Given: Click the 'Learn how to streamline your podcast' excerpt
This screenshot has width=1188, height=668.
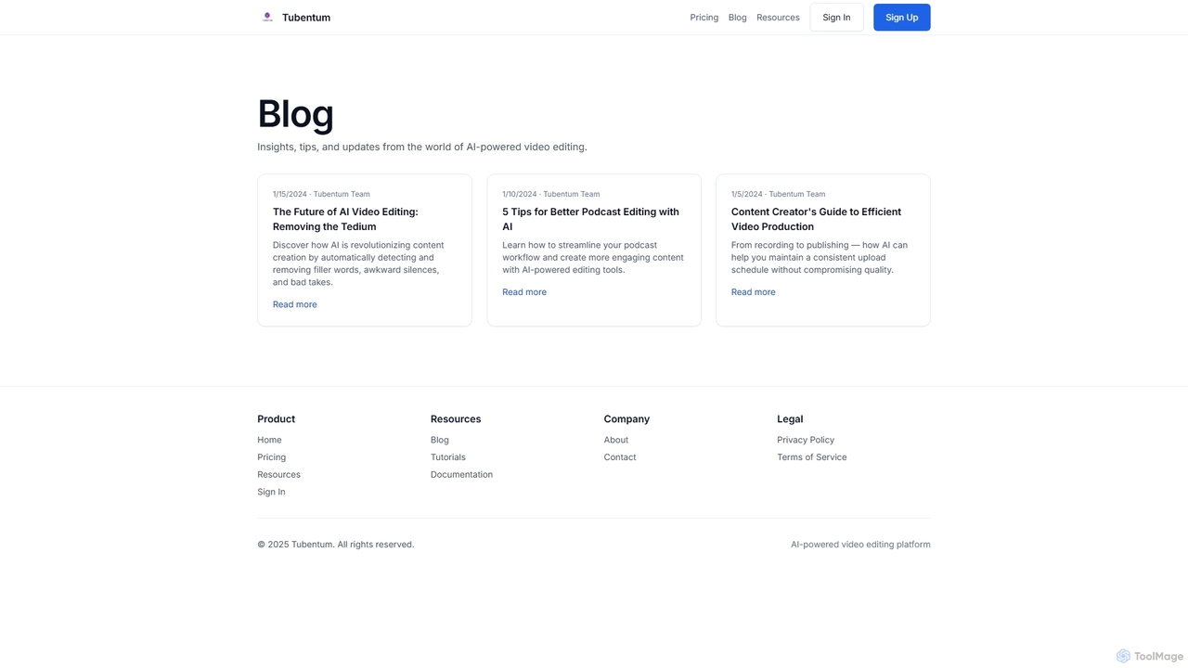Looking at the screenshot, I should (593, 258).
